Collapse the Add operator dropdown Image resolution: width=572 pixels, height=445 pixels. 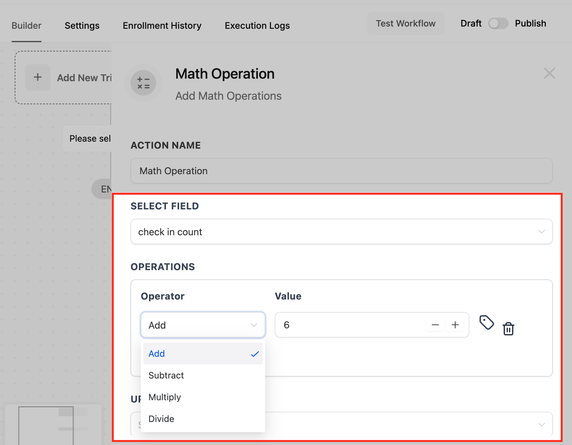coord(203,325)
